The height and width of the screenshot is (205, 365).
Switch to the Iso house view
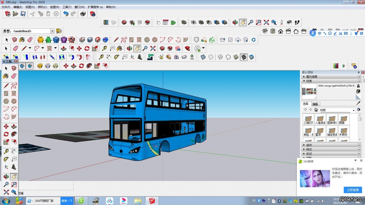coord(265,31)
